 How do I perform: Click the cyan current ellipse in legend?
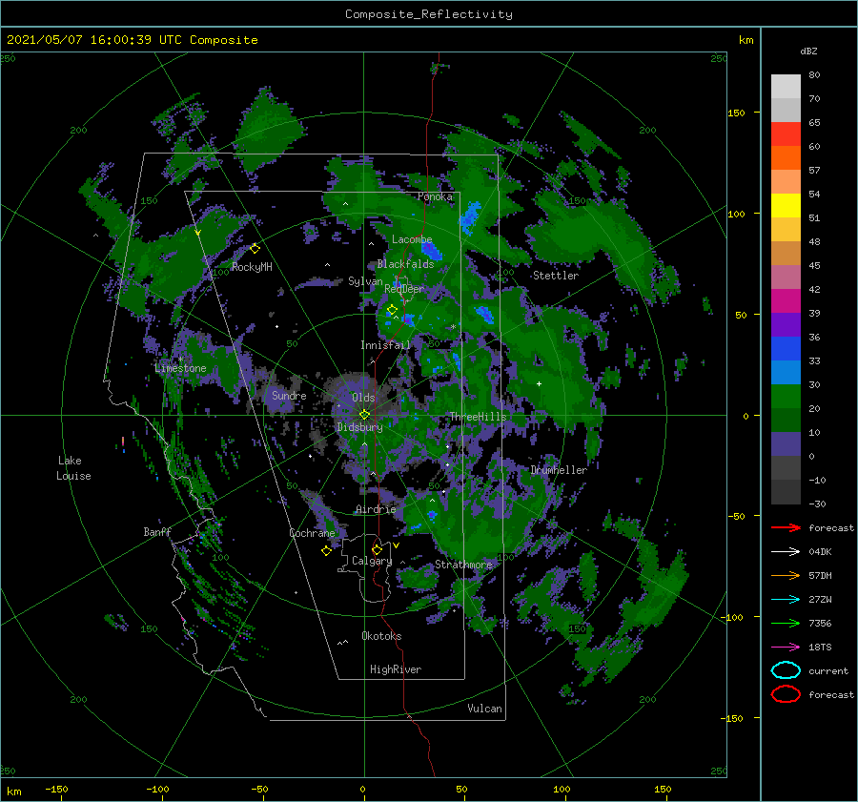pyautogui.click(x=786, y=670)
